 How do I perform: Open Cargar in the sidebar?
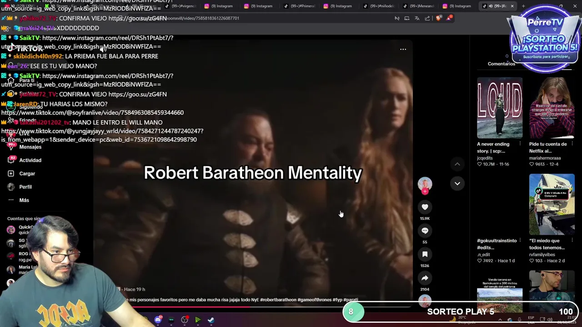click(27, 173)
